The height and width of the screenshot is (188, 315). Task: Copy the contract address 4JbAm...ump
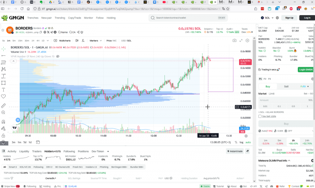click(x=41, y=32)
